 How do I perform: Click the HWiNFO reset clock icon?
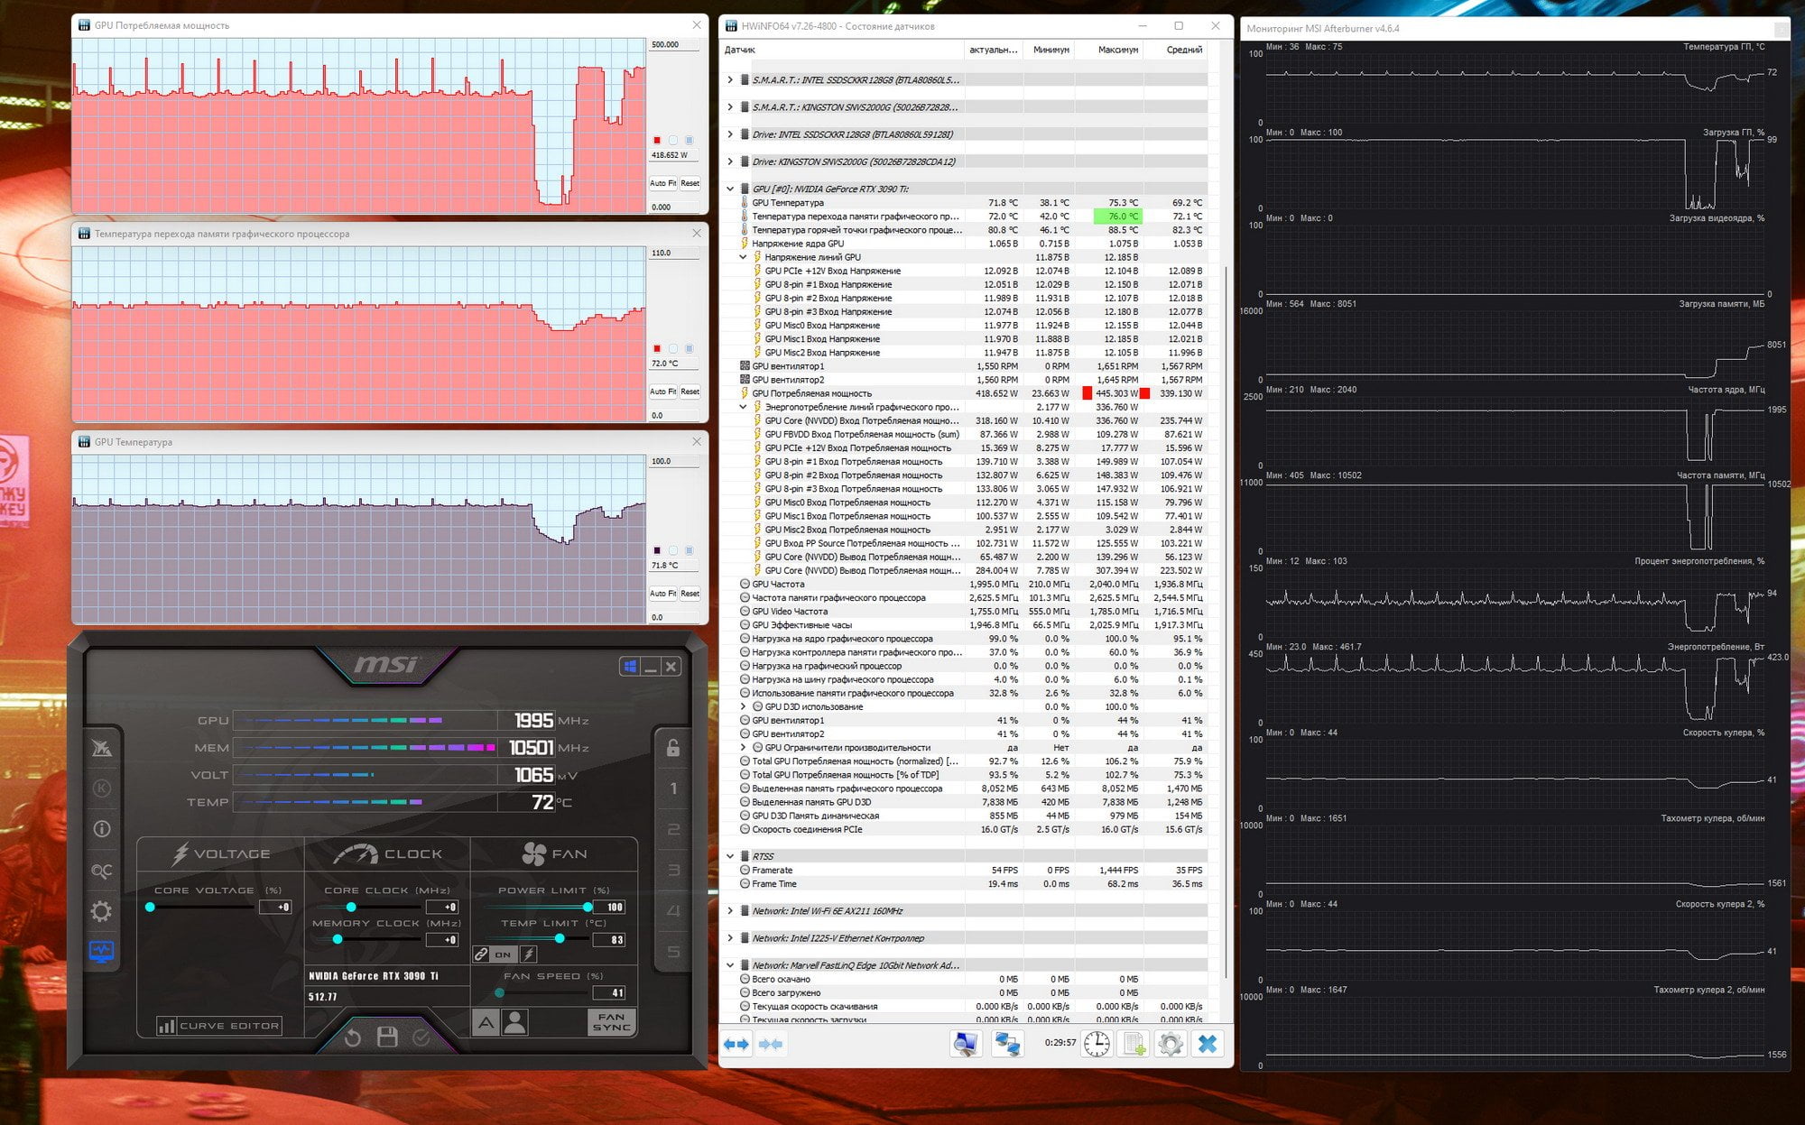[1097, 1044]
